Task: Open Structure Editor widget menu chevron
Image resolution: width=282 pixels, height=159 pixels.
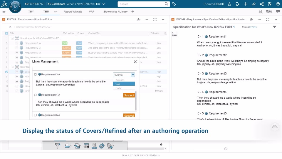Action: [x=163, y=19]
